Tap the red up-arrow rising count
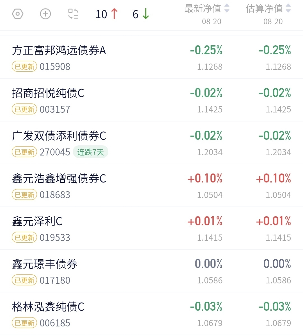Viewport: 303px width, 336px height. coord(107,14)
